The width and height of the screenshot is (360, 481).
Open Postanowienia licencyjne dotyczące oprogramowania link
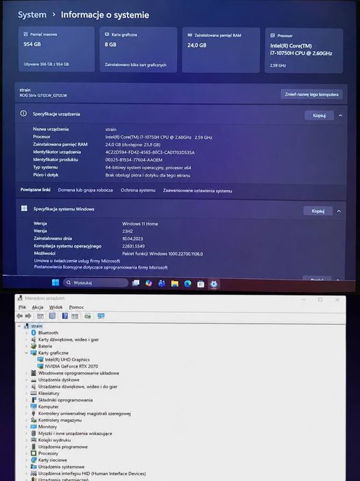pos(101,267)
